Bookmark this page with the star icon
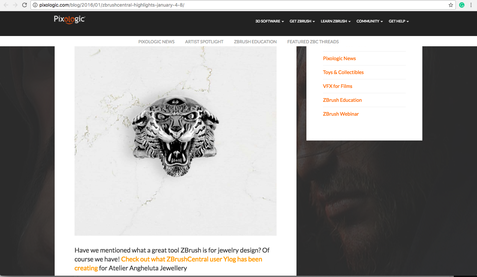 (x=451, y=5)
